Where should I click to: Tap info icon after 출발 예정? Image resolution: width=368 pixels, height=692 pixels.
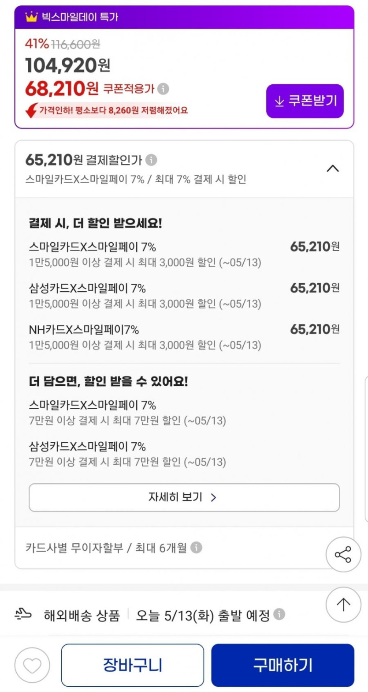click(x=279, y=615)
